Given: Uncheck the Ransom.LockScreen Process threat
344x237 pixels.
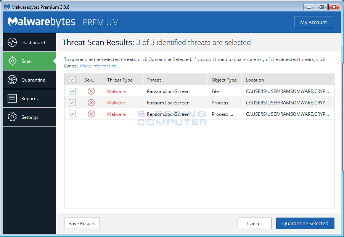Looking at the screenshot, I should coord(72,102).
